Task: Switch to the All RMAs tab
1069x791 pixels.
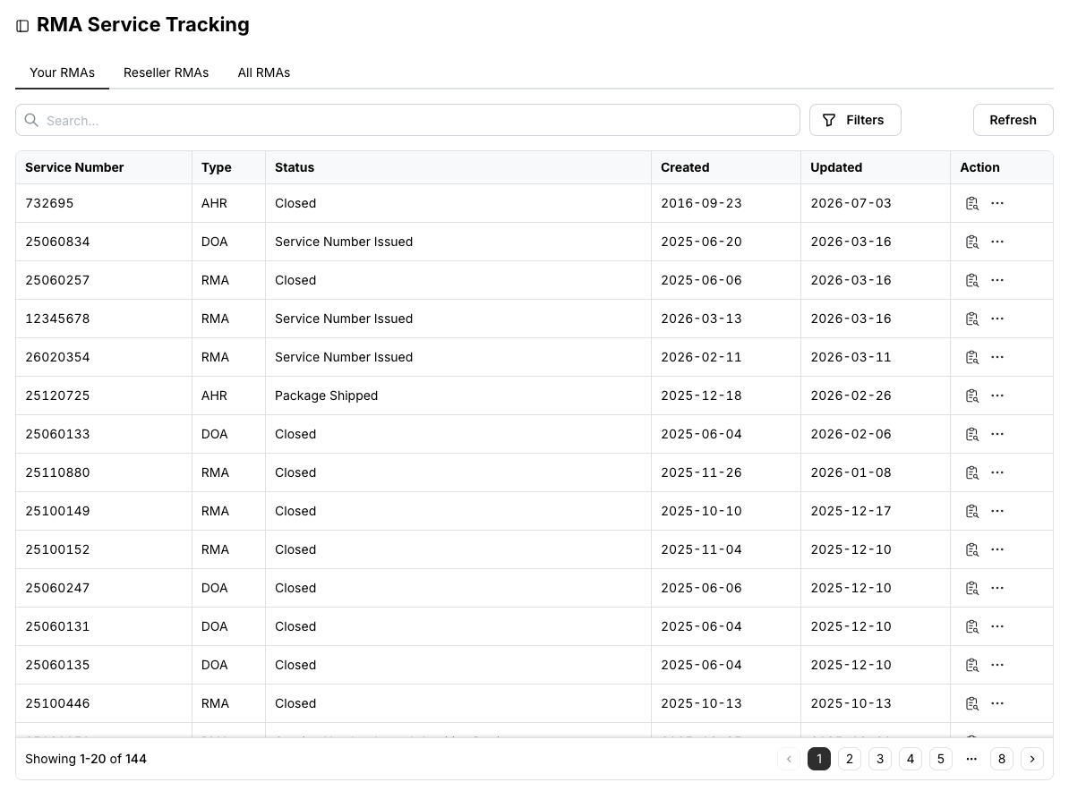Action: pos(264,72)
